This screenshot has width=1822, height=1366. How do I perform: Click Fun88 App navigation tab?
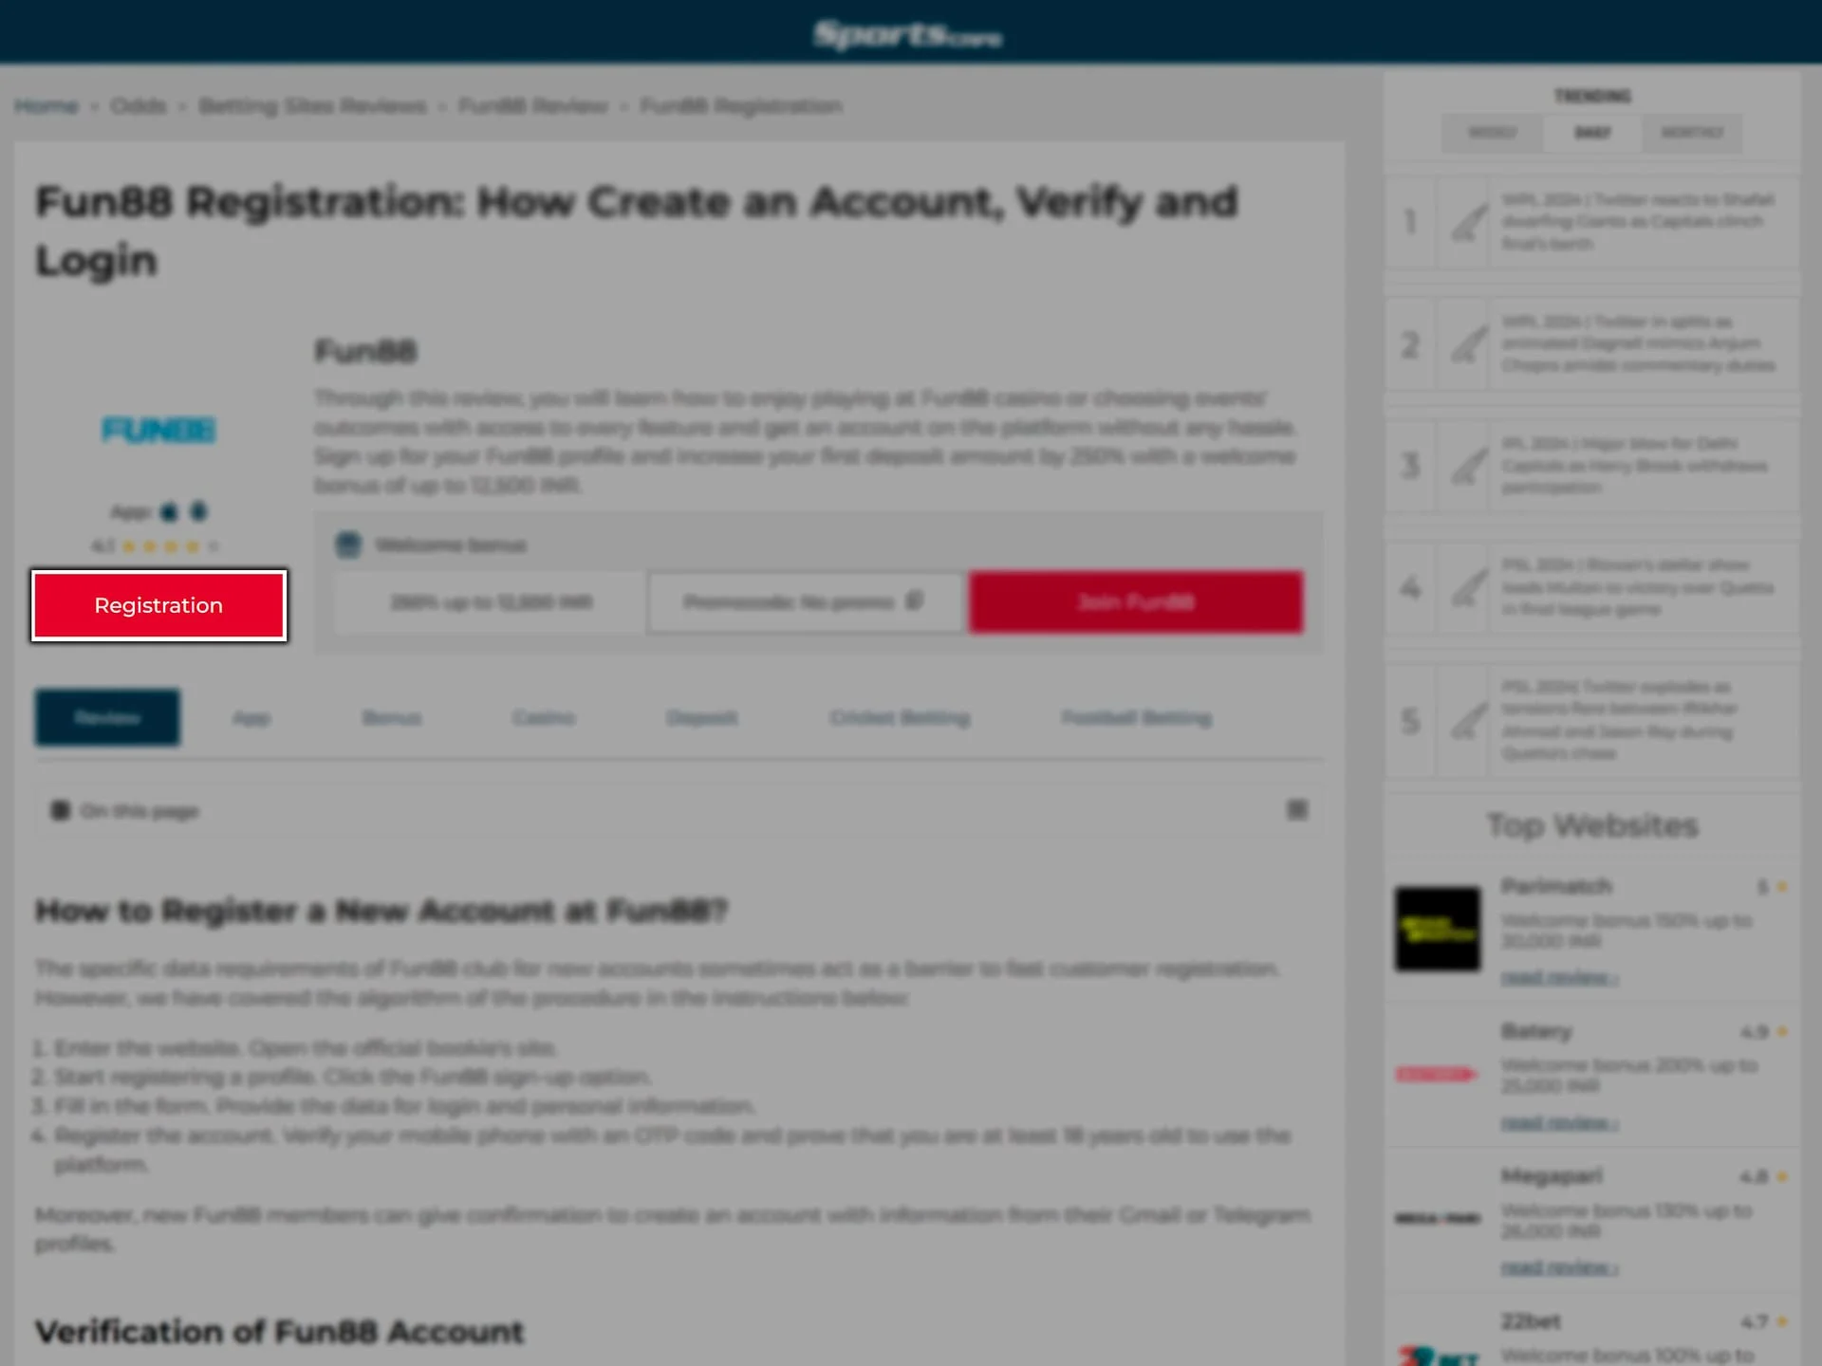[251, 717]
